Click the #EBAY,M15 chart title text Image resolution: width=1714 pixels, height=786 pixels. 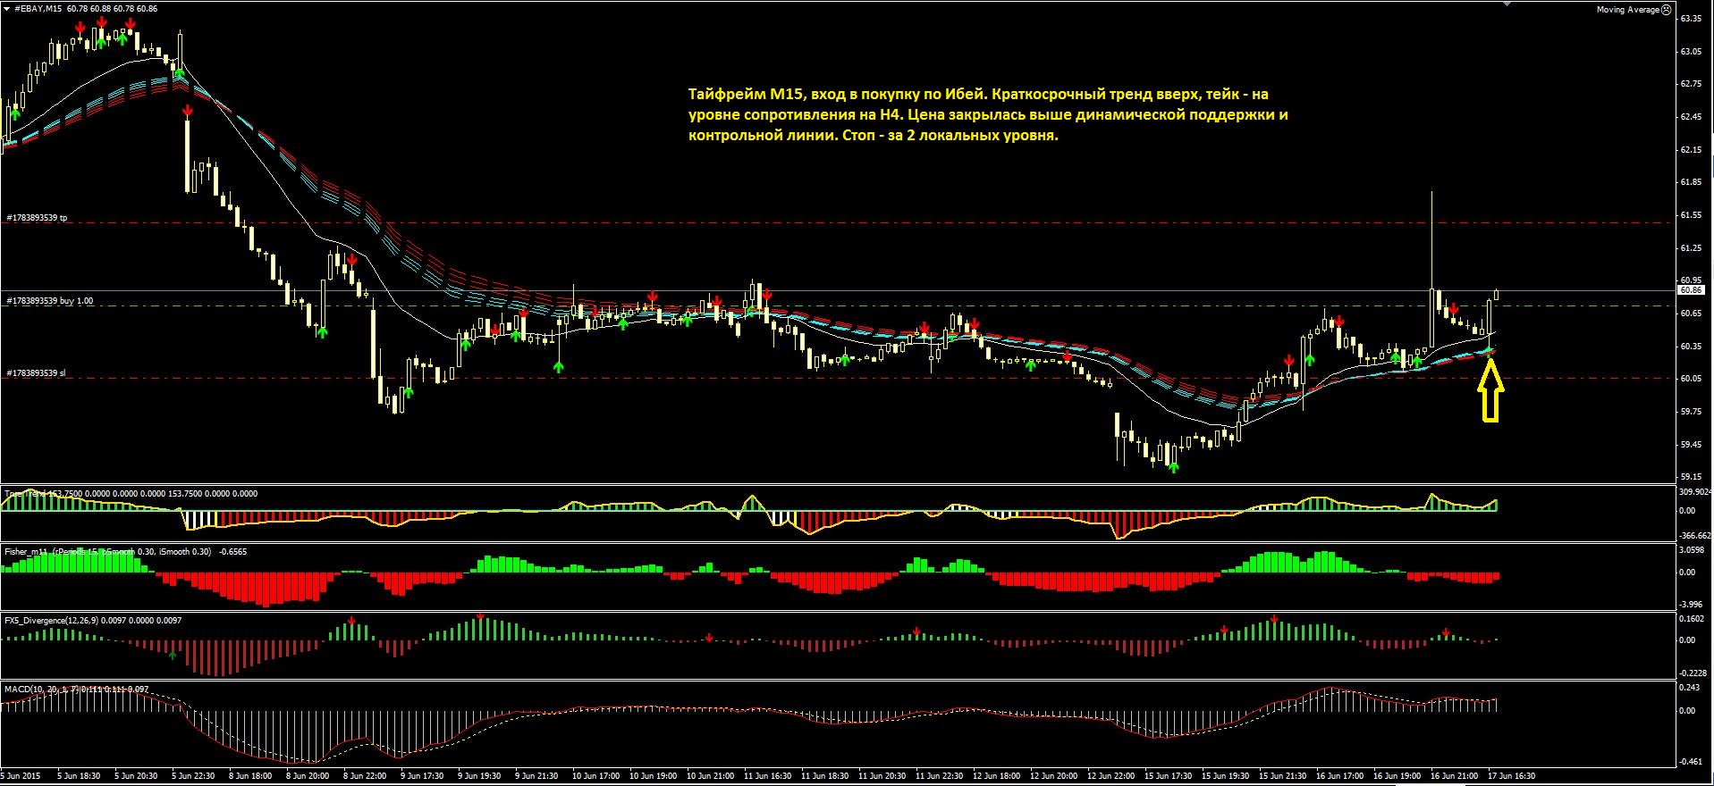pyautogui.click(x=38, y=9)
